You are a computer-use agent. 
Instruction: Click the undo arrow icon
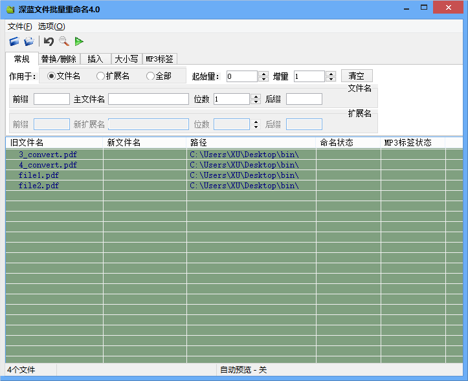(x=49, y=41)
